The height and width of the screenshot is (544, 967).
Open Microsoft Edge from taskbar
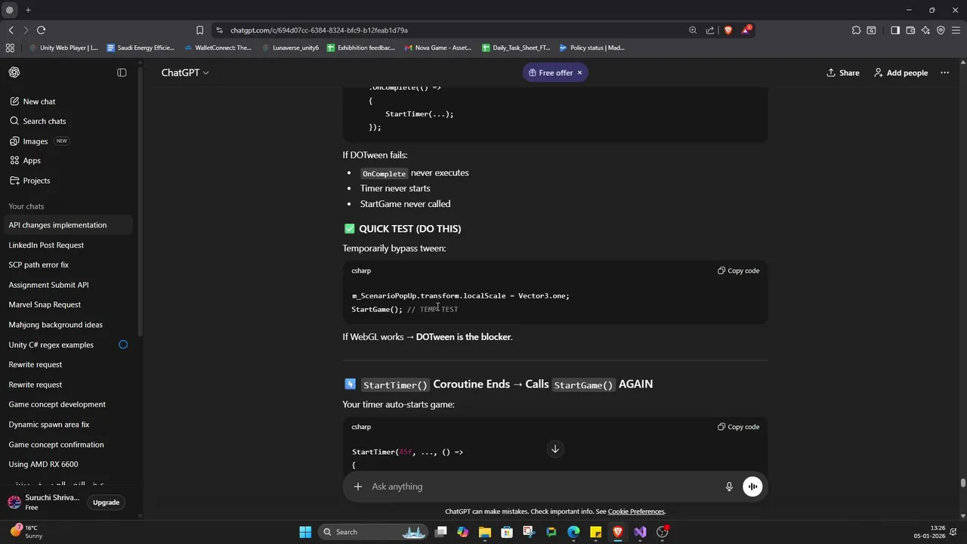573,532
